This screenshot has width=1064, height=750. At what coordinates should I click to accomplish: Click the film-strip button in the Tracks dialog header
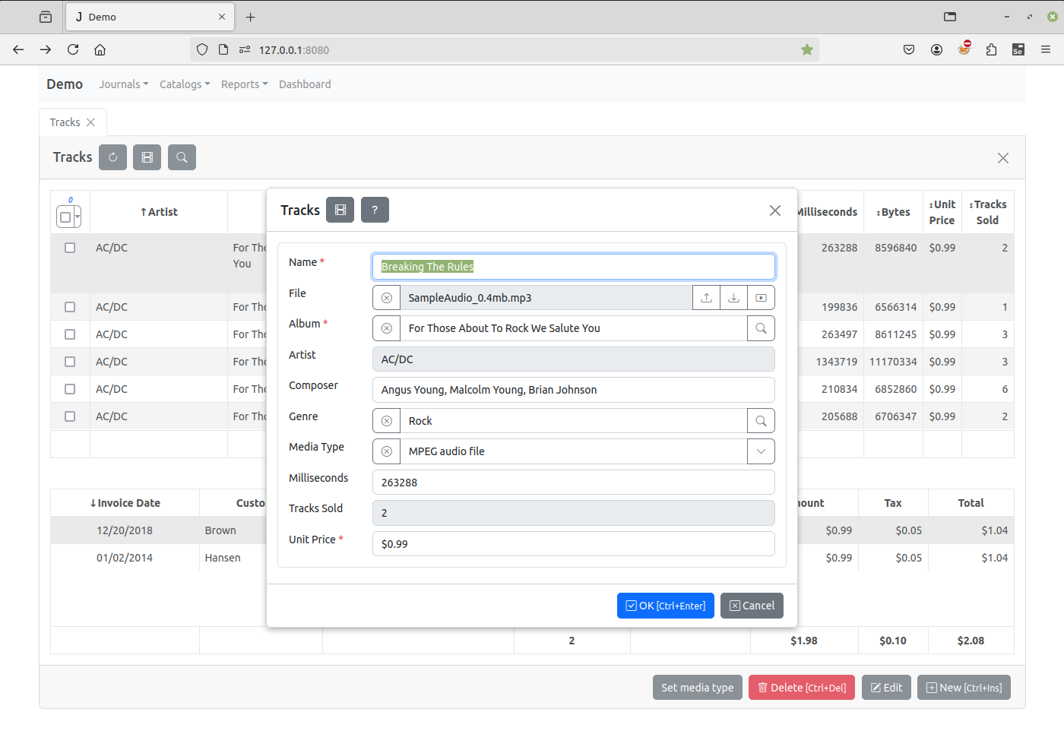[x=340, y=210]
